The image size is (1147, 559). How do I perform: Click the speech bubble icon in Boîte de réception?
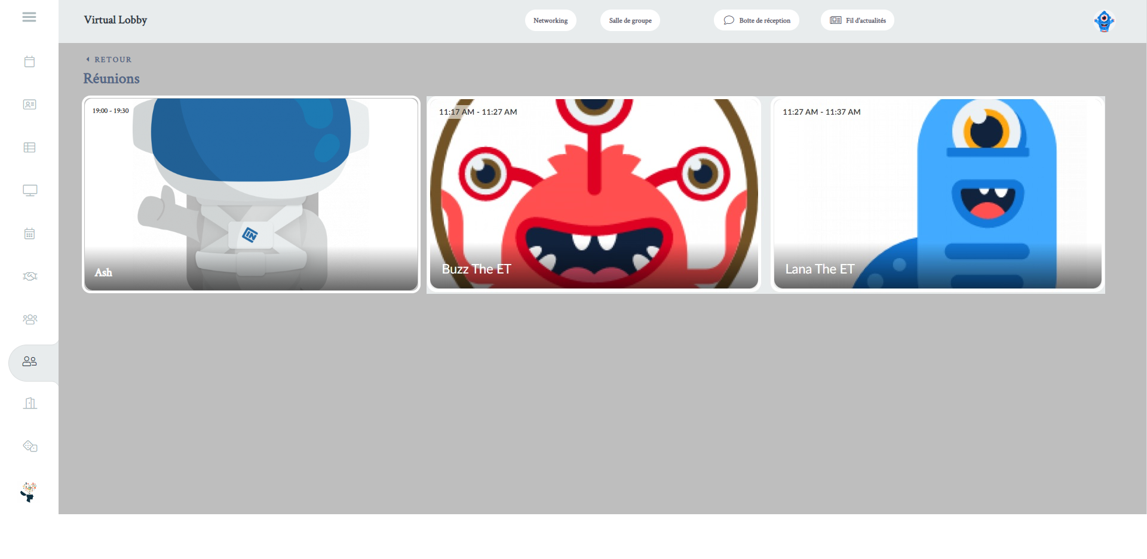[729, 20]
